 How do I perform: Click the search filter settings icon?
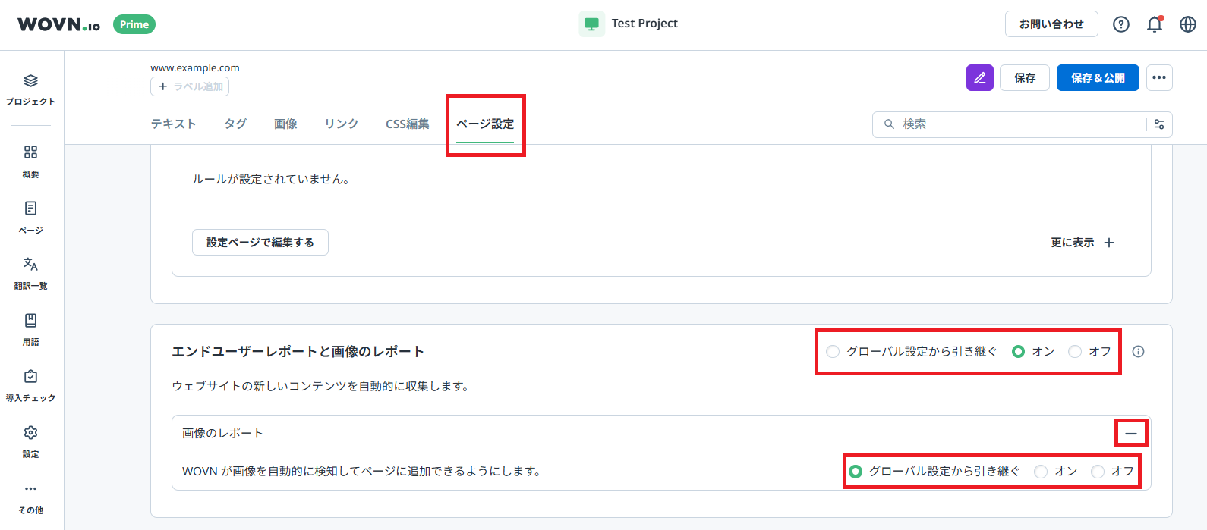pos(1159,124)
